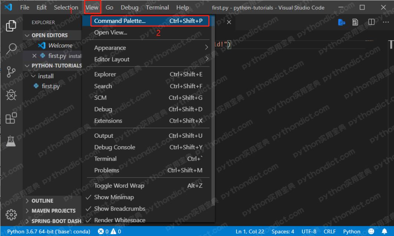This screenshot has height=236, width=394.
Task: Click the warnings count icon in status bar
Action: pyautogui.click(x=113, y=232)
